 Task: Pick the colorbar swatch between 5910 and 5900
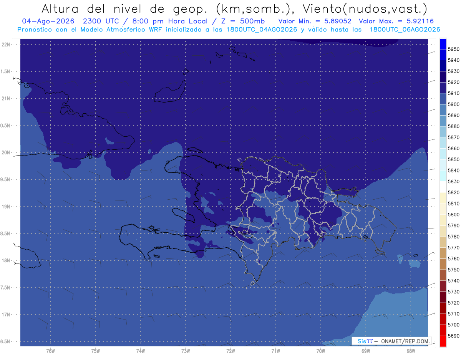[443, 99]
